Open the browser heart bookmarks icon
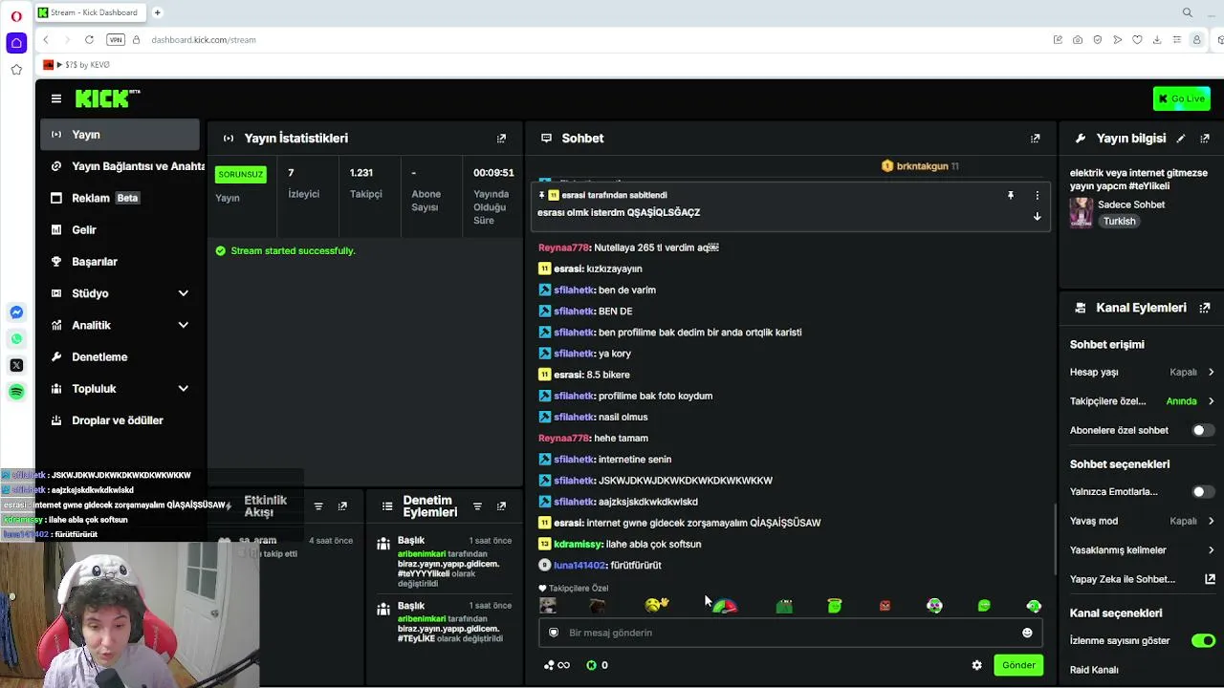1224x688 pixels. (x=1137, y=39)
